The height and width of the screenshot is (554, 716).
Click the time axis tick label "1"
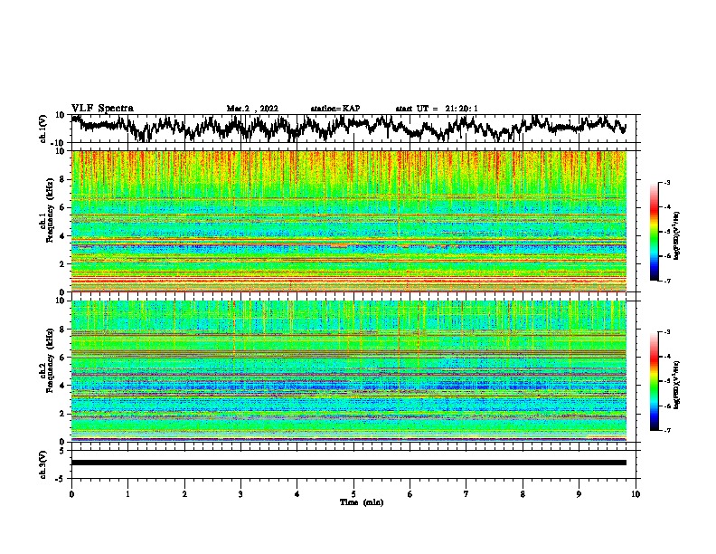tap(127, 494)
